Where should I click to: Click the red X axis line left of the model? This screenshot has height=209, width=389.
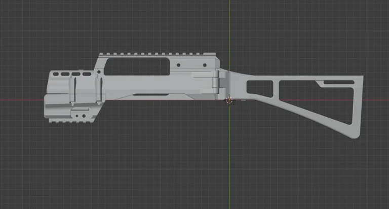pos(20,99)
